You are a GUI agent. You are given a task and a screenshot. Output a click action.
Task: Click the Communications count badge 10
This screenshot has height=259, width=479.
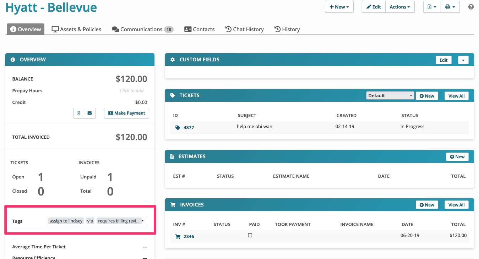[169, 29]
